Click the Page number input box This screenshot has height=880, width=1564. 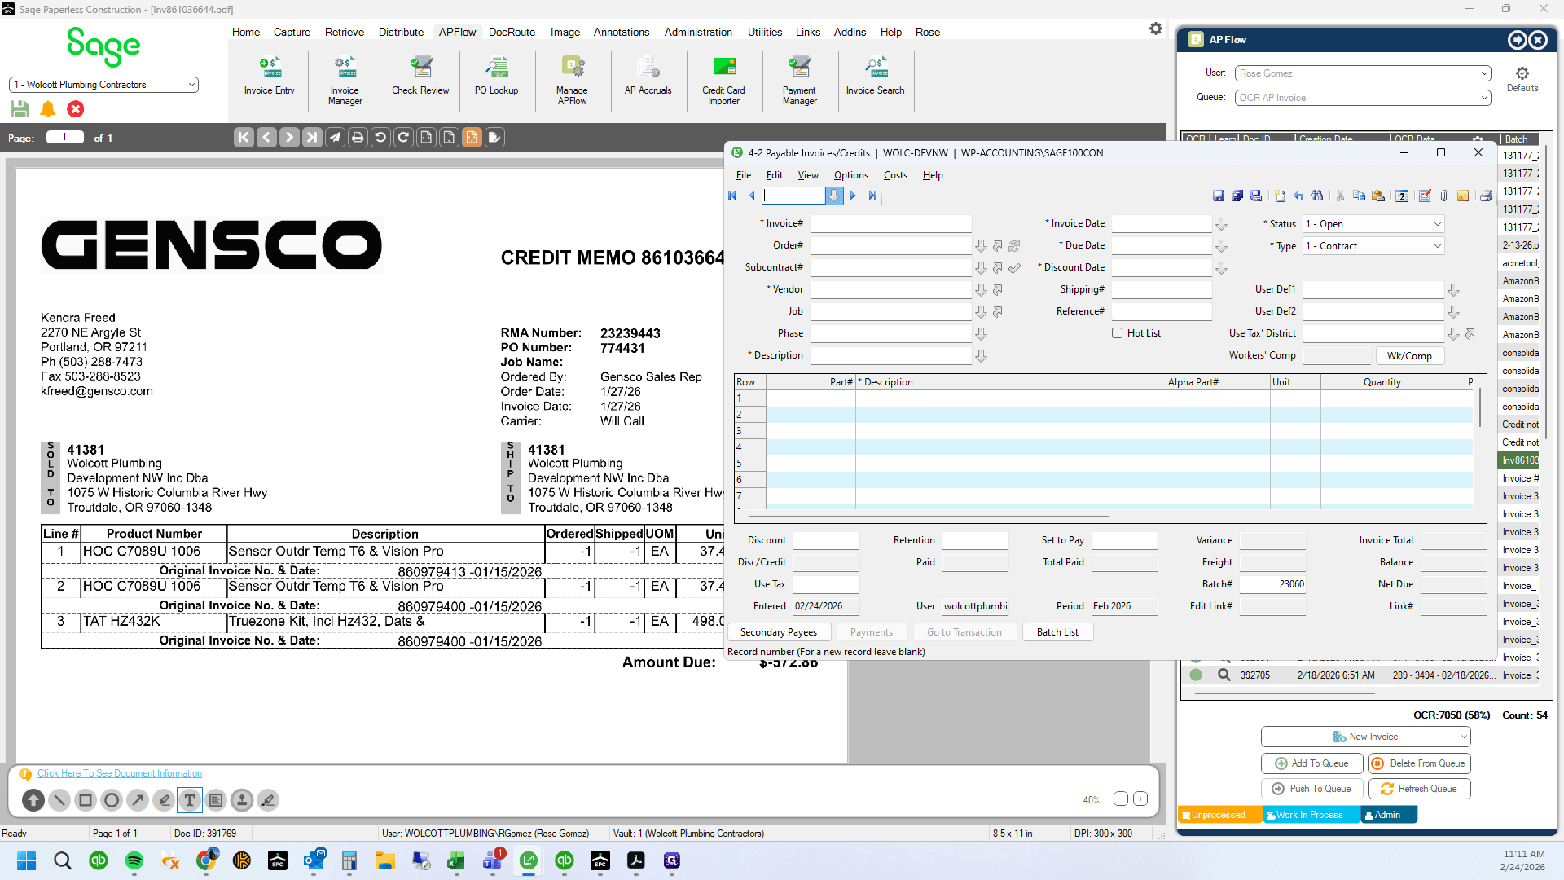tap(65, 138)
